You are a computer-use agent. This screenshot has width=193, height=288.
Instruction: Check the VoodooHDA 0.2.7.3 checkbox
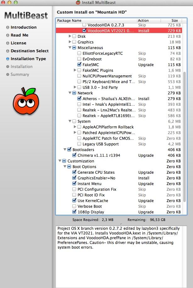84,25
